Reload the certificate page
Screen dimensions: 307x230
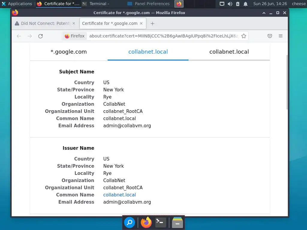tap(40, 36)
